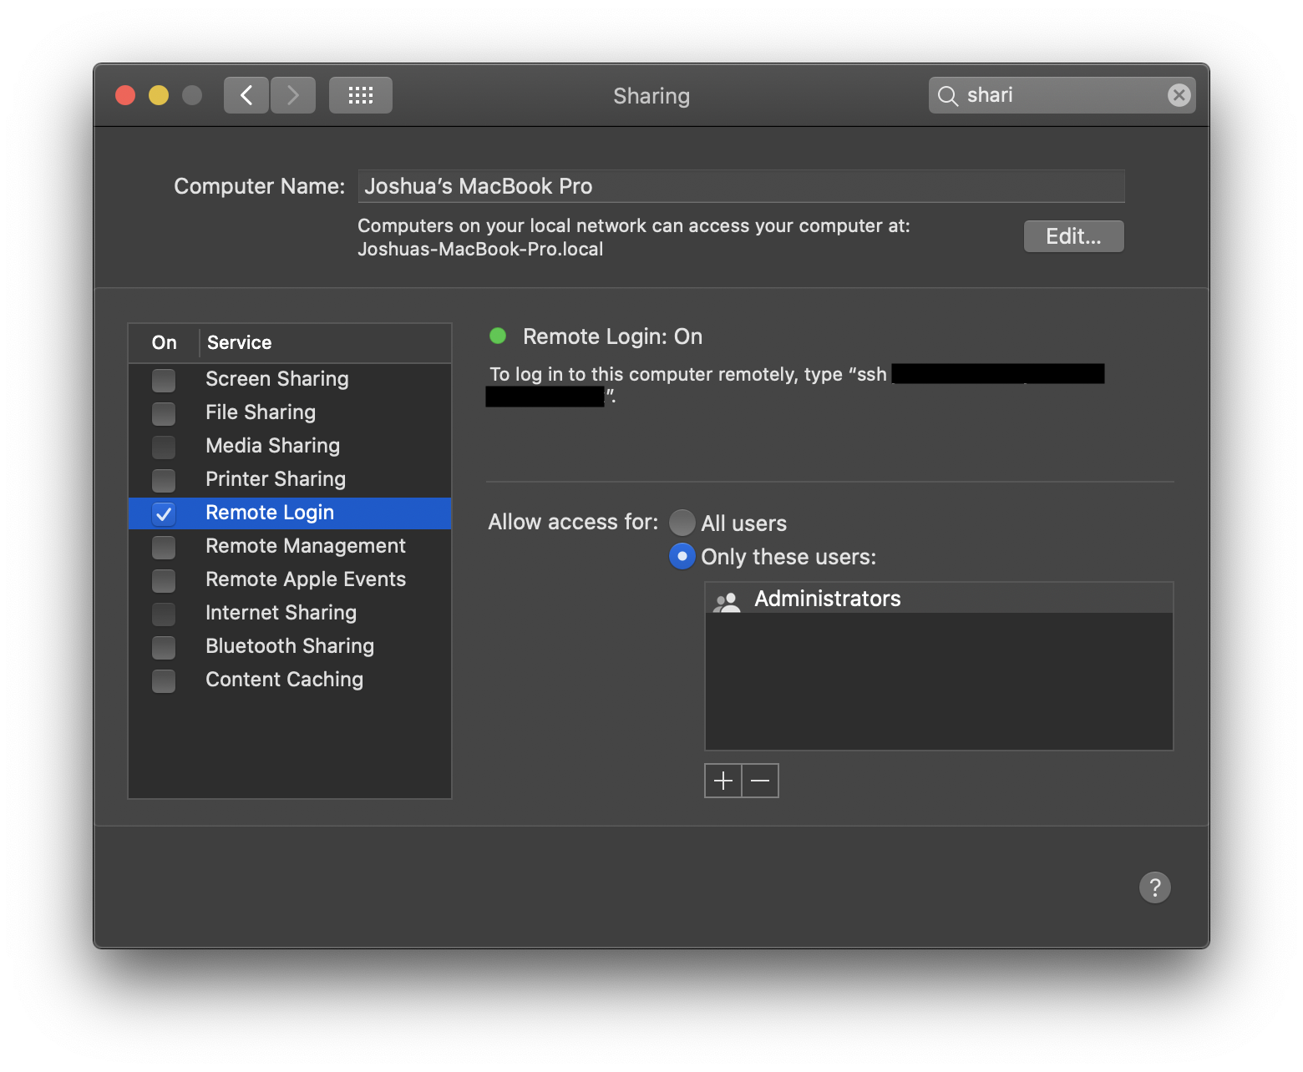Select Remote Apple Events service row
1303x1072 pixels.
pyautogui.click(x=290, y=579)
